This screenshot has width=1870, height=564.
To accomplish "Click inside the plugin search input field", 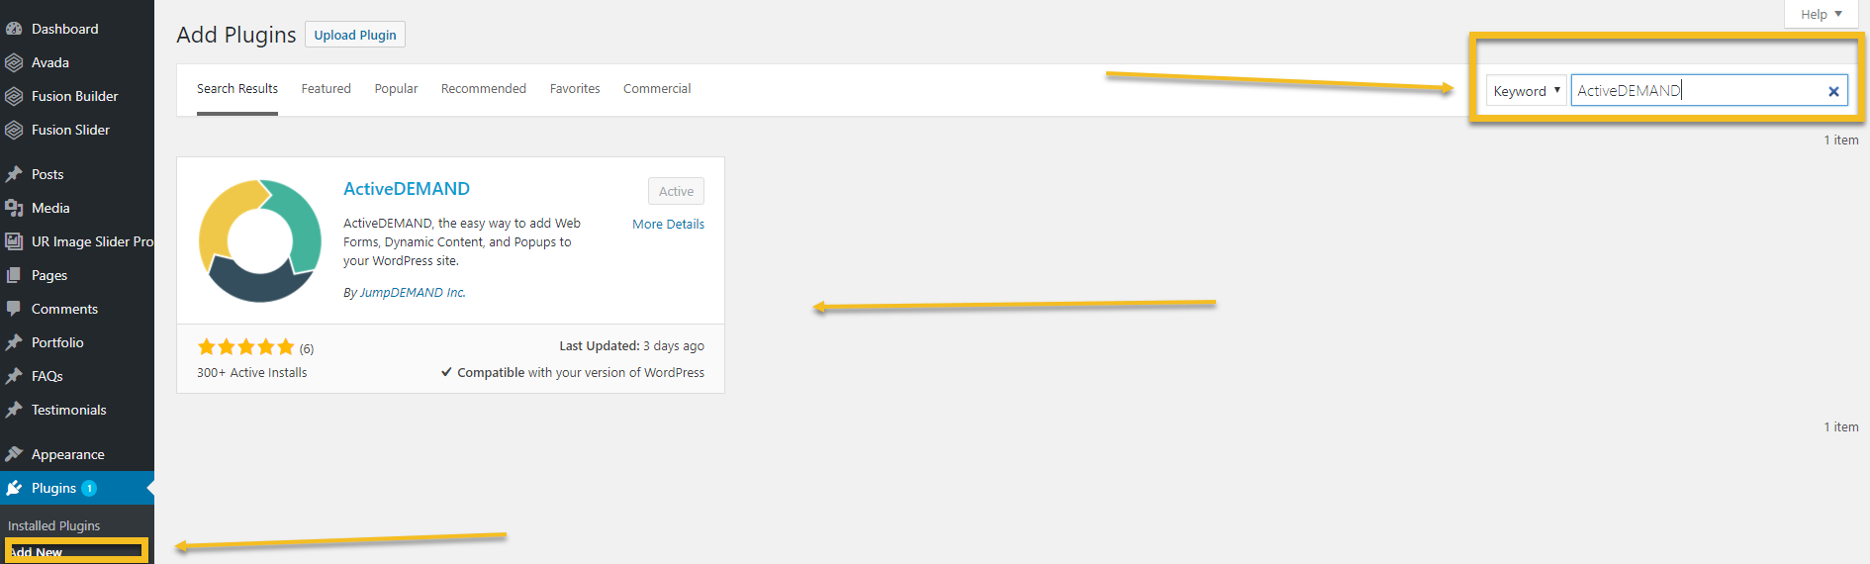I will click(1697, 91).
